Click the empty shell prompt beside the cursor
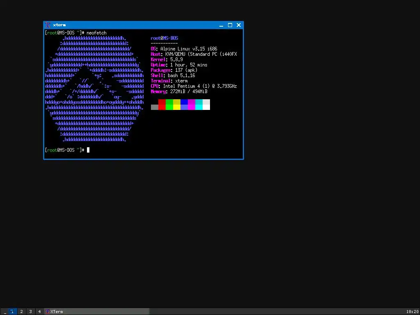The width and height of the screenshot is (420, 315). pos(65,150)
